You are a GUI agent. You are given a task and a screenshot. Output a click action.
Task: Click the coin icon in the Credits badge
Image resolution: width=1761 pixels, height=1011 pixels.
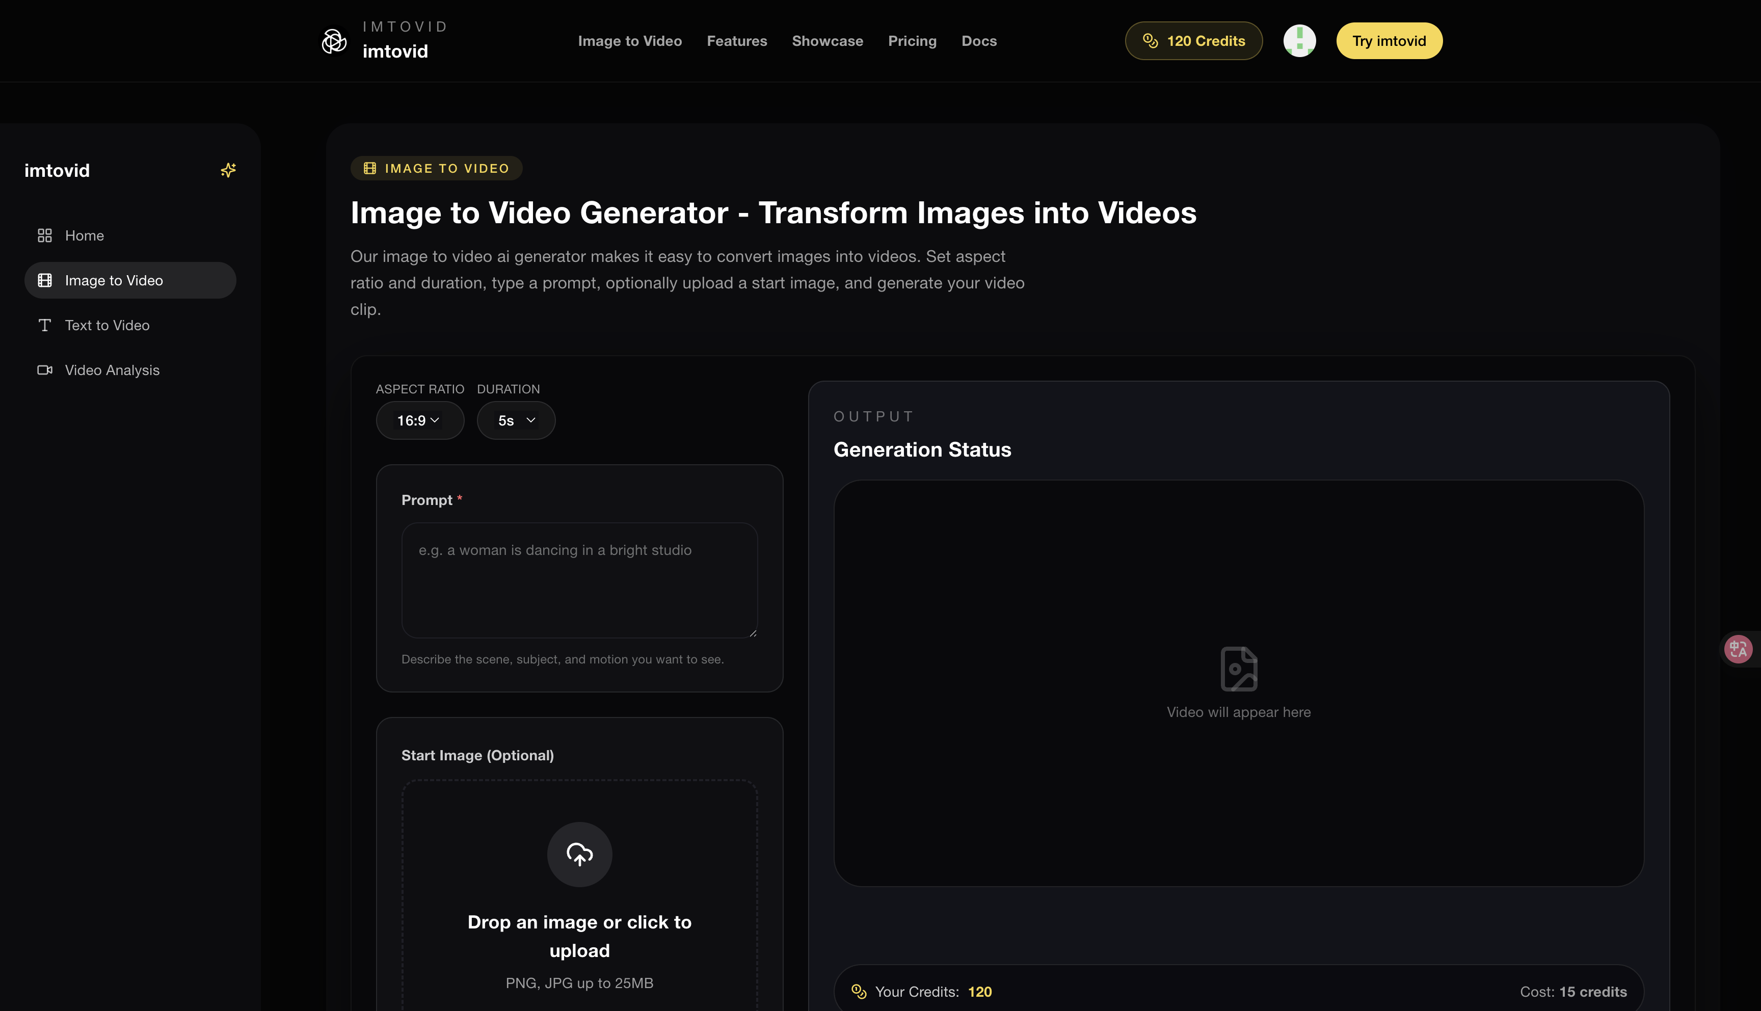(1149, 40)
